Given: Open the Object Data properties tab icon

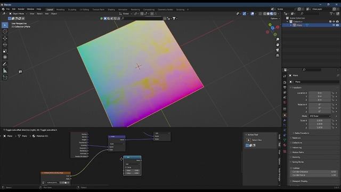Looking at the screenshot, I should point(285,140).
